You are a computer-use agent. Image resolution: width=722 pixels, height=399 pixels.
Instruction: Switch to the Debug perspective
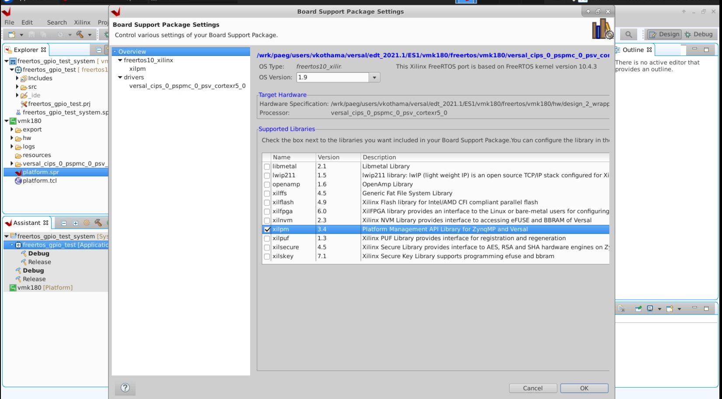(699, 34)
